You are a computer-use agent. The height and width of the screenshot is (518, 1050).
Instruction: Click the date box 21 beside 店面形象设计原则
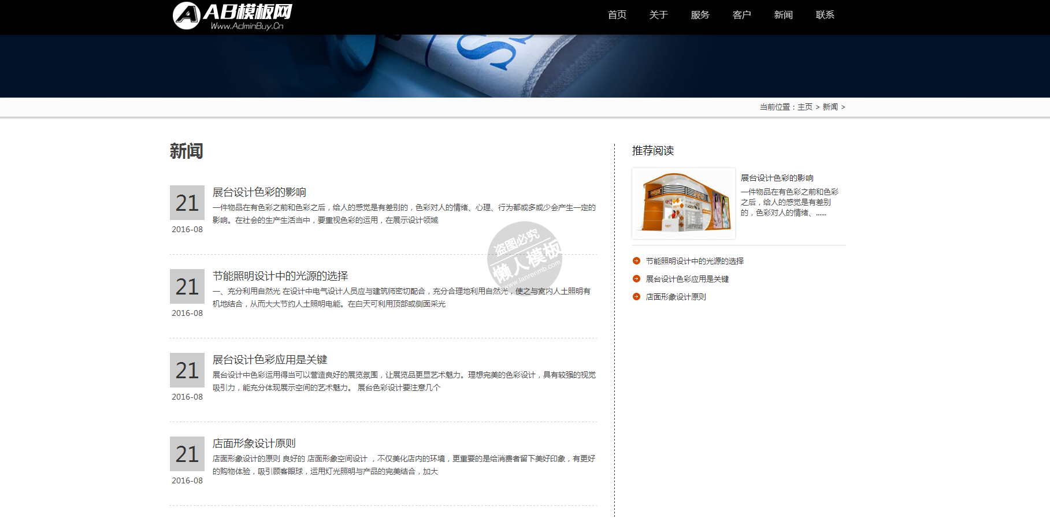click(x=187, y=454)
